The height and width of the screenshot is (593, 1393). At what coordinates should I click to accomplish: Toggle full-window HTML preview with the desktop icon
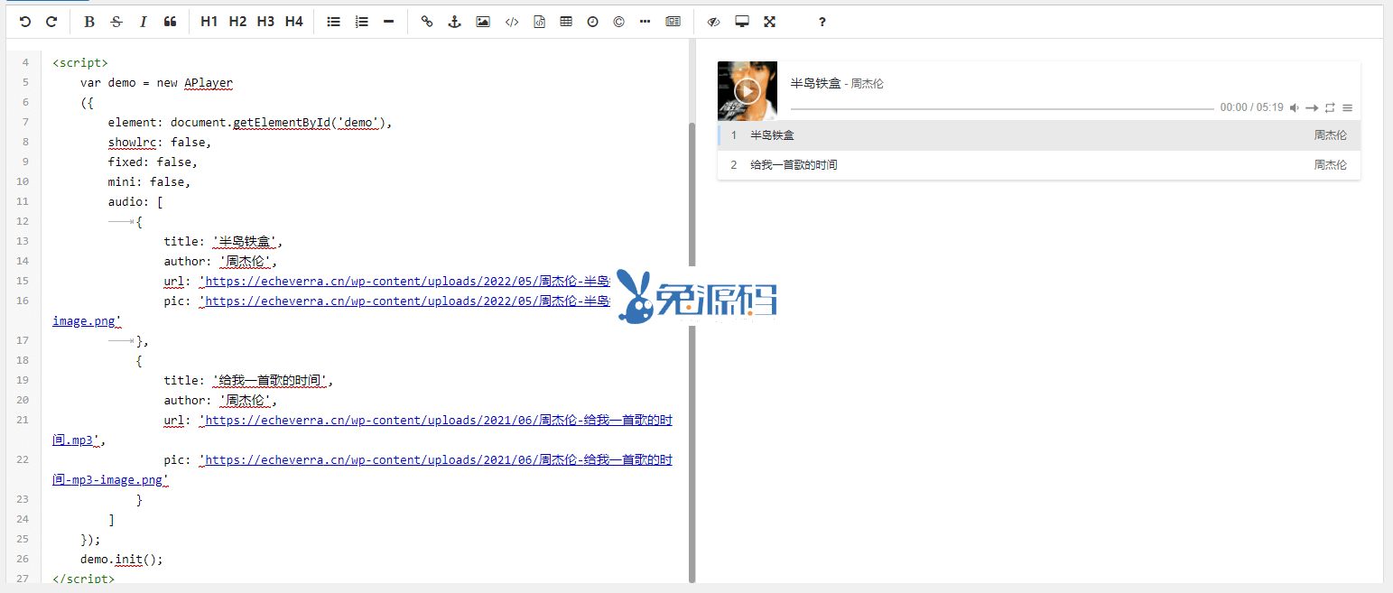pos(742,22)
